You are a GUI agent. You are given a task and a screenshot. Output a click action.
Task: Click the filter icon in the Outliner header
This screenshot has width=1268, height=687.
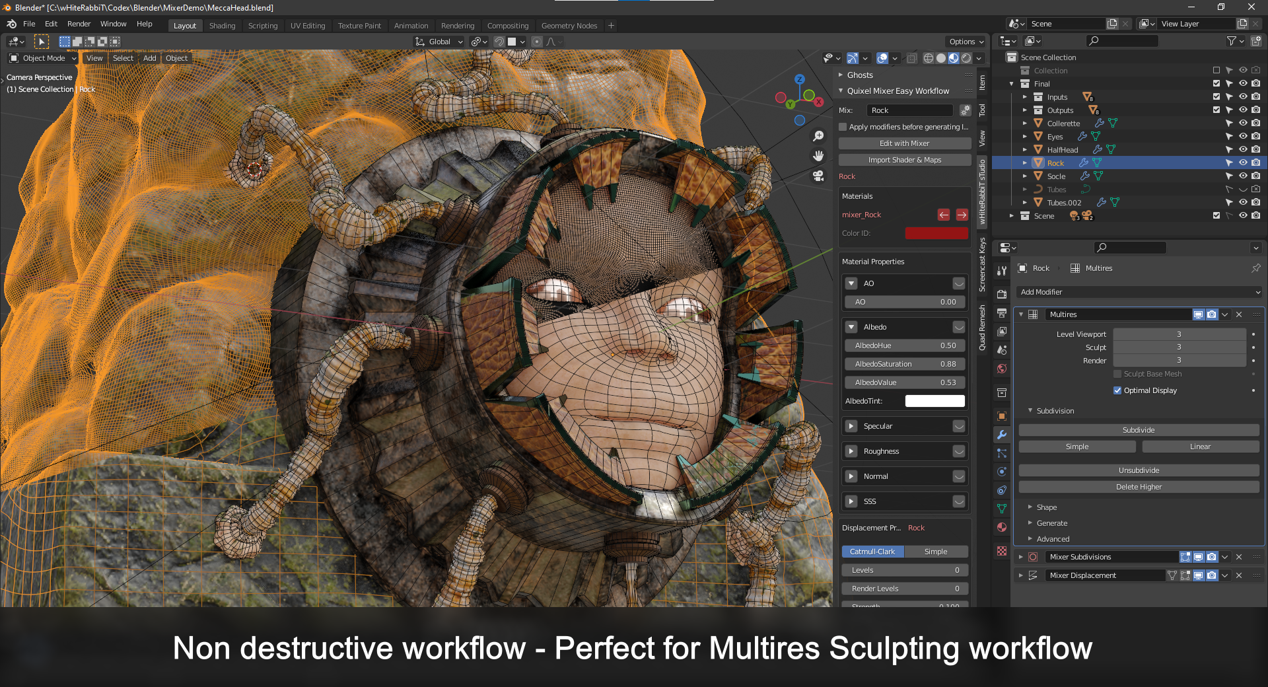pos(1232,41)
